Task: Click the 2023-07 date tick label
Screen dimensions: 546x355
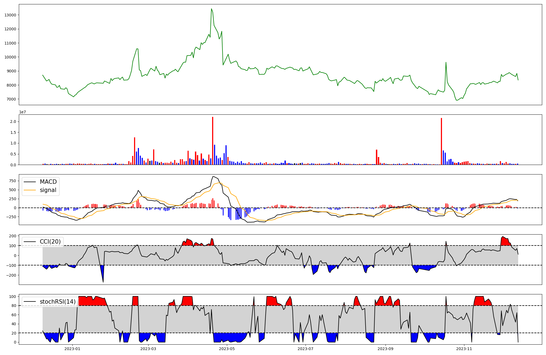Action: click(305, 348)
